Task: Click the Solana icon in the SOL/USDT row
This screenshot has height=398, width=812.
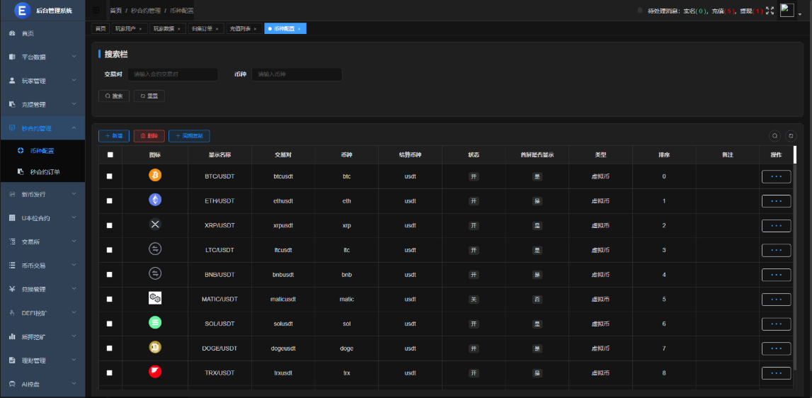Action: tap(155, 323)
